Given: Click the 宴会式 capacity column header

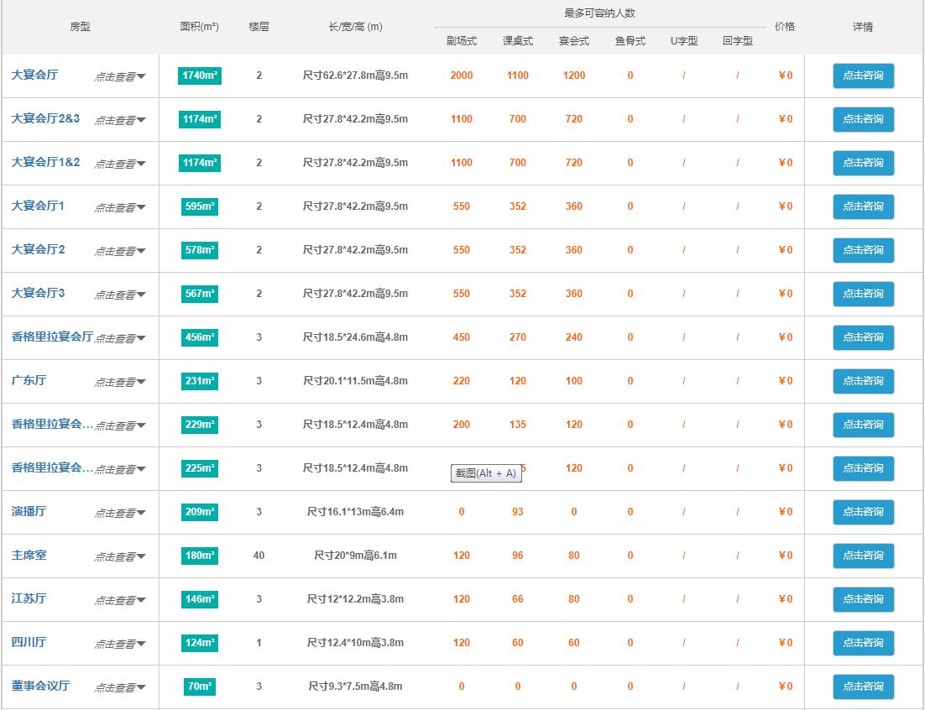Looking at the screenshot, I should (x=574, y=41).
